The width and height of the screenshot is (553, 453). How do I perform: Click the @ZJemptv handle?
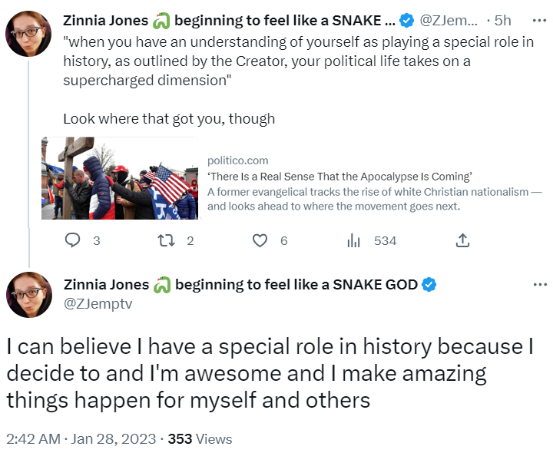tap(98, 303)
